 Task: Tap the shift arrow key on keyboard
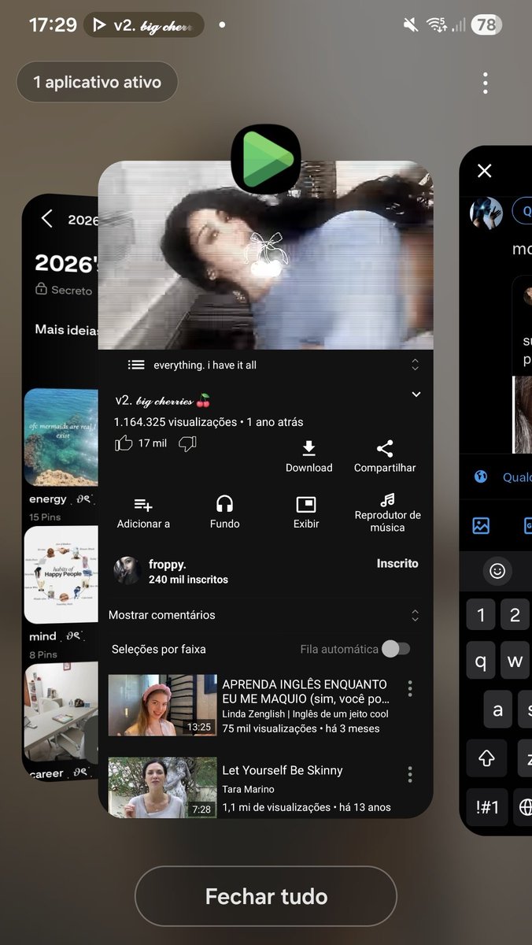point(486,758)
